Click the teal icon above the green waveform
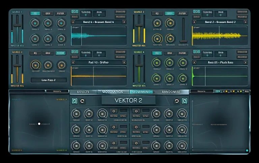 point(196,52)
